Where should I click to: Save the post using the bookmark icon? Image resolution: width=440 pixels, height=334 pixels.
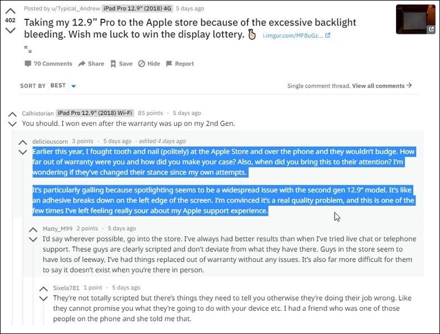tap(121, 64)
